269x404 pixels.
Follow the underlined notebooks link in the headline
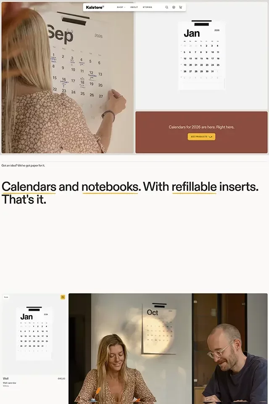[x=110, y=187]
